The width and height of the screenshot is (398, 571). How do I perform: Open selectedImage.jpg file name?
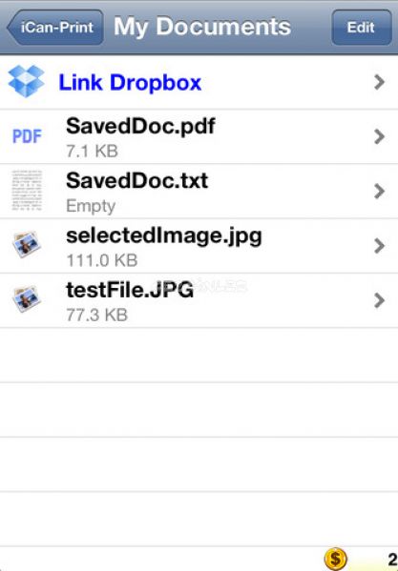click(x=164, y=236)
